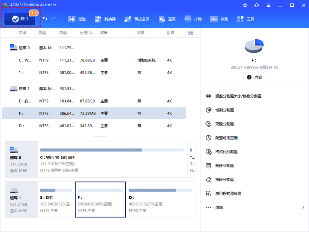
Task: Select the D: partition row in list
Action: 94,126
